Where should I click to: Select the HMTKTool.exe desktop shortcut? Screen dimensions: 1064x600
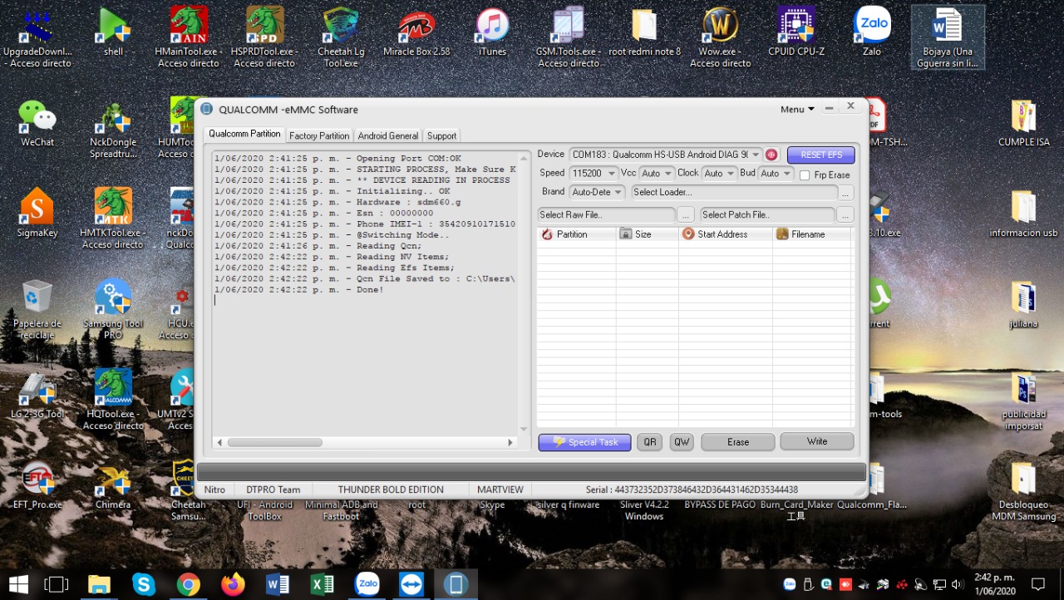point(113,219)
